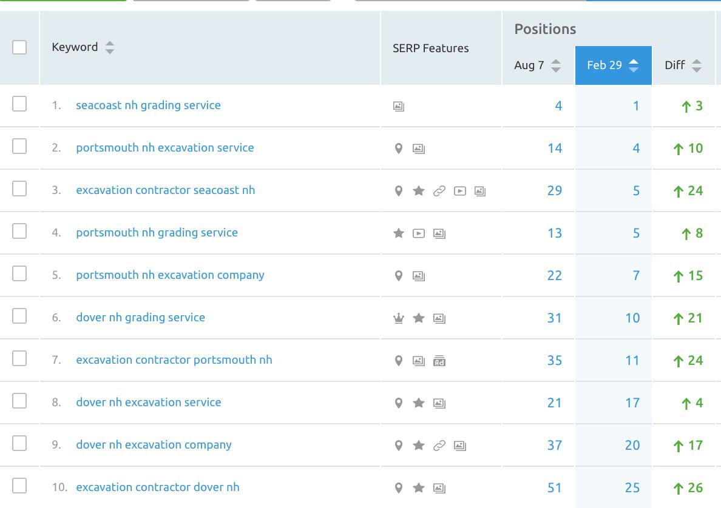
Task: Select checkbox for dover nh excavation service
Action: pyautogui.click(x=19, y=401)
